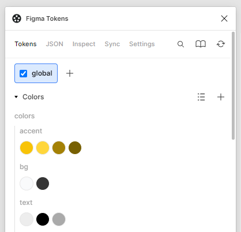This screenshot has width=241, height=232.
Task: Open the JSON tab
Action: click(x=54, y=44)
